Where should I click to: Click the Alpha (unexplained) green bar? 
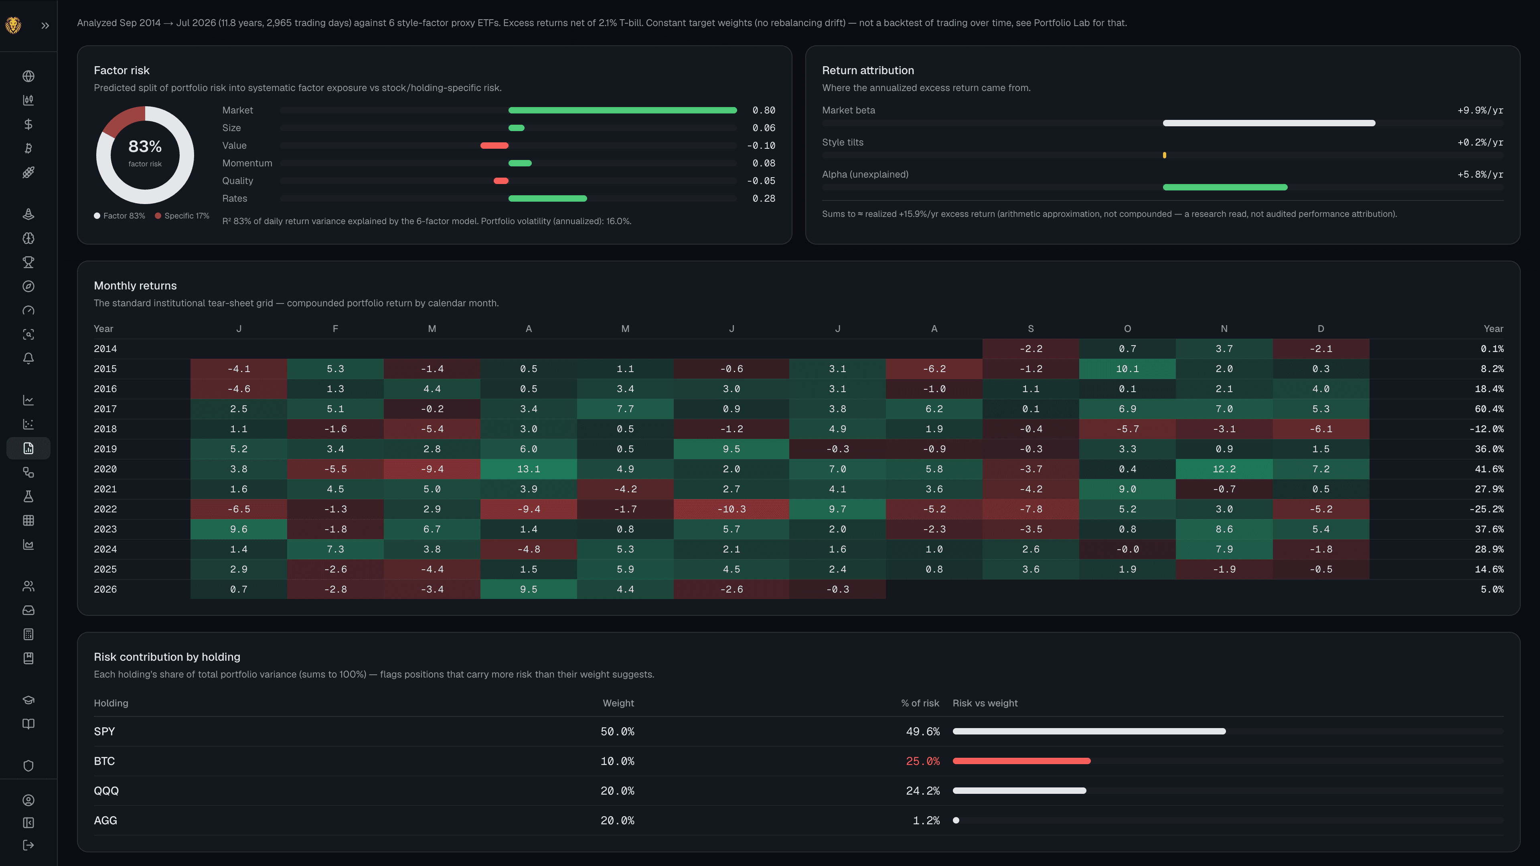1225,188
